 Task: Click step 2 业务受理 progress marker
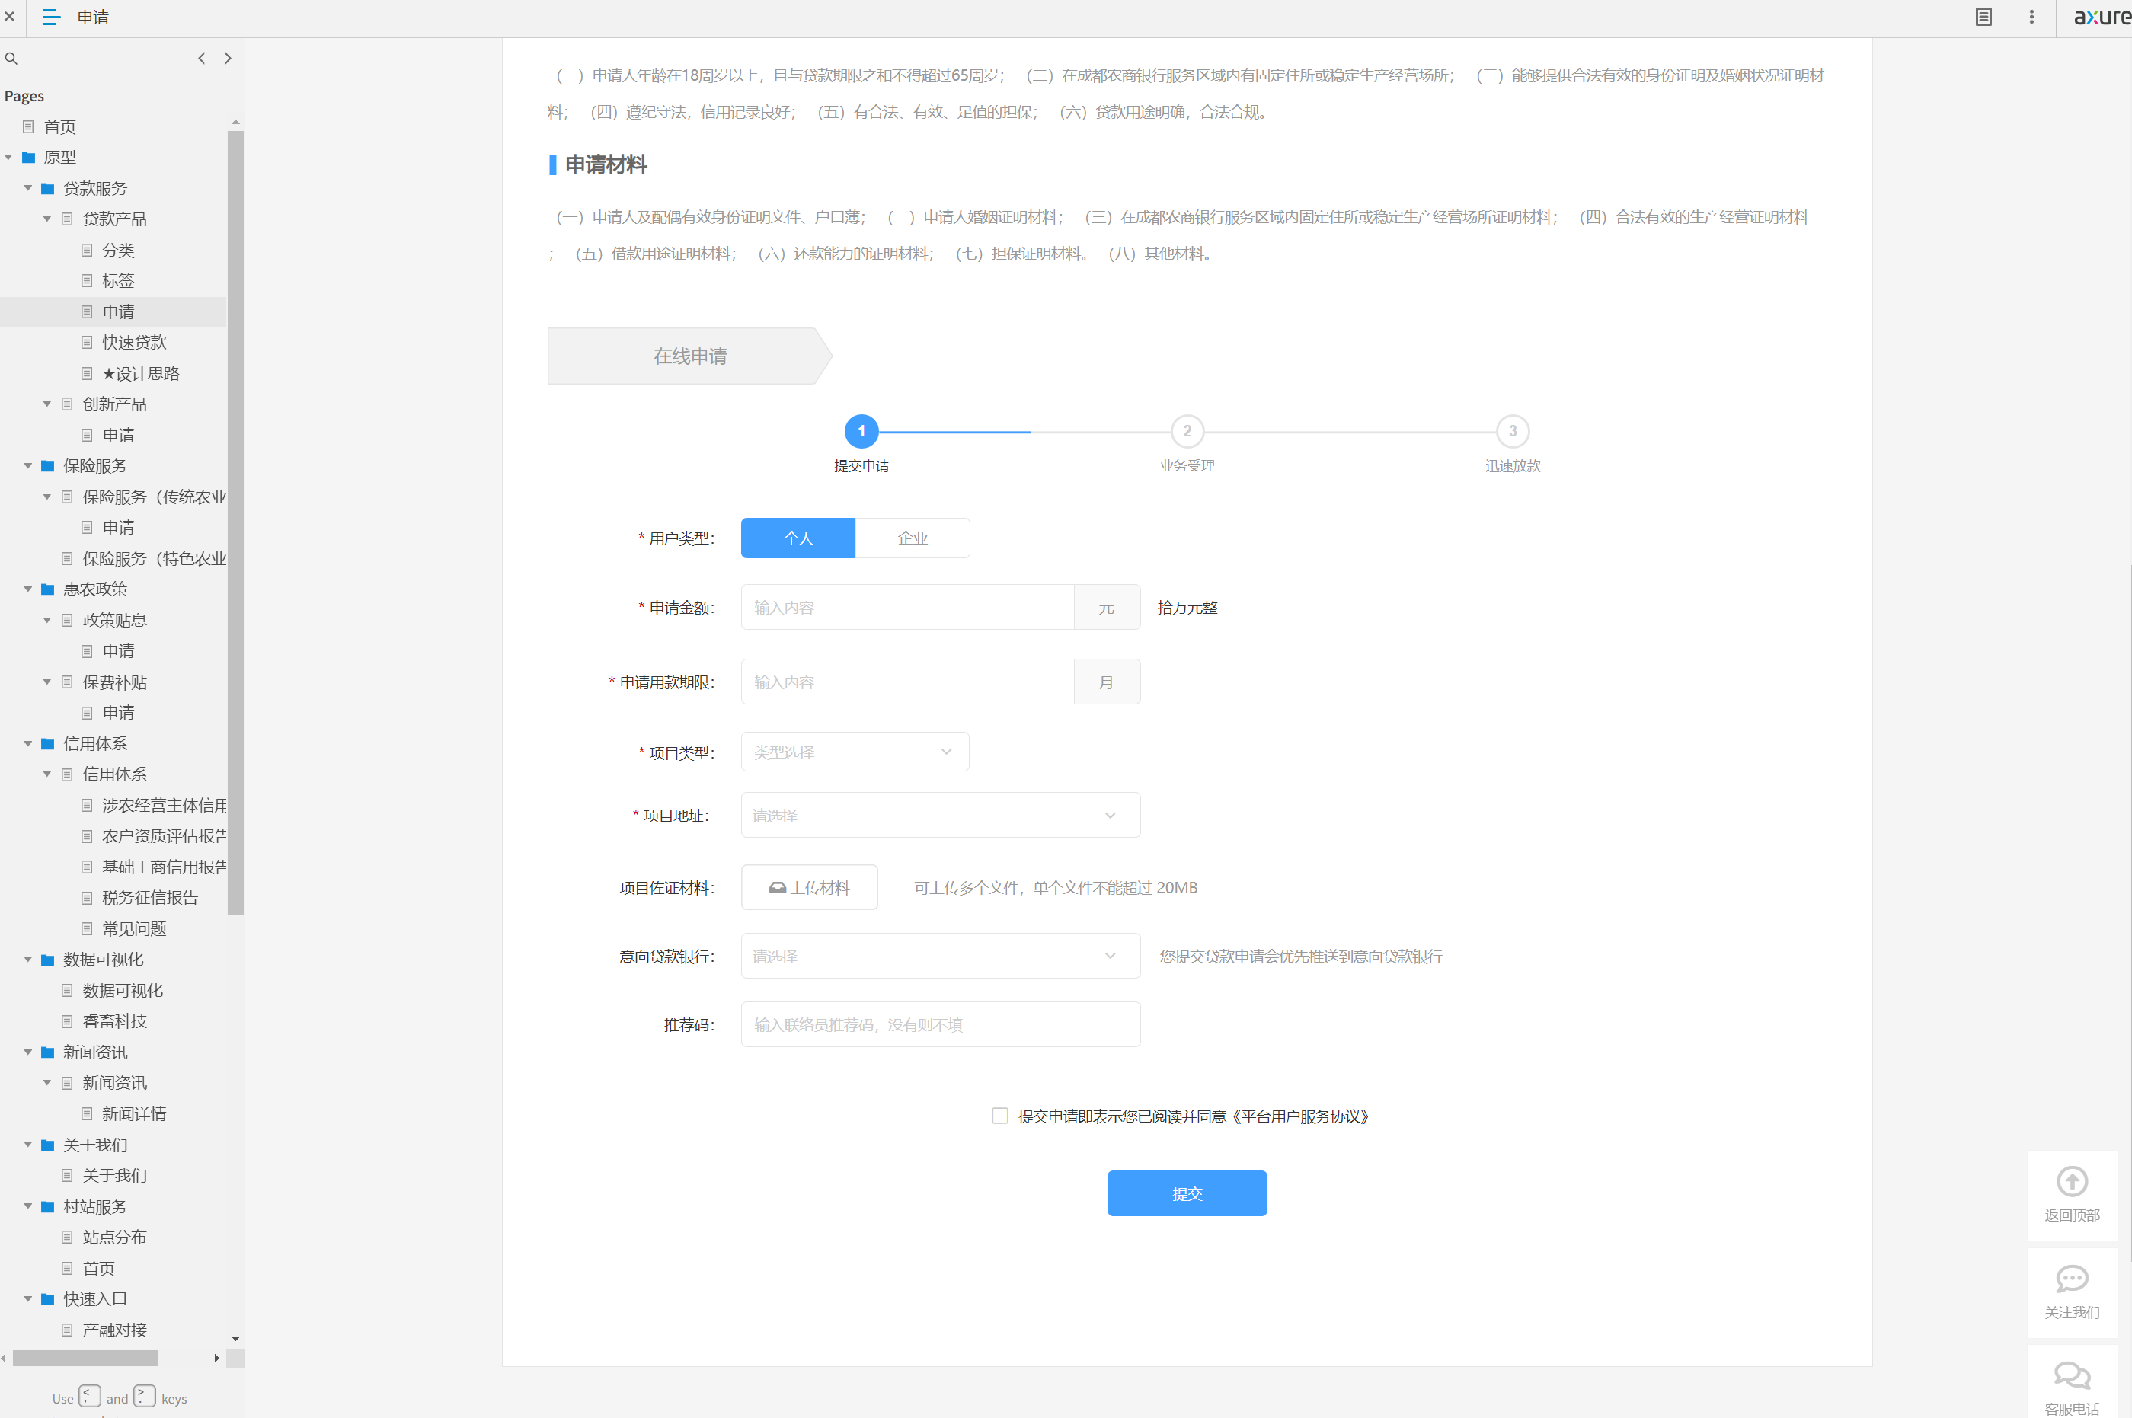[1187, 431]
